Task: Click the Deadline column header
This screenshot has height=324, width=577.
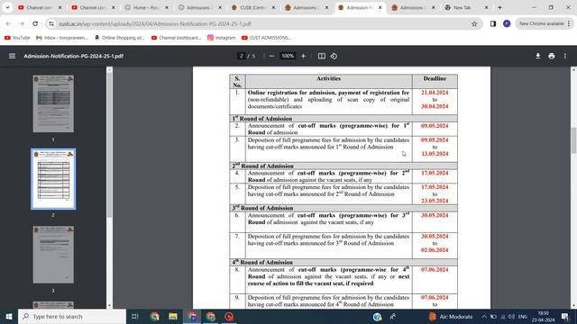Action: 435,78
